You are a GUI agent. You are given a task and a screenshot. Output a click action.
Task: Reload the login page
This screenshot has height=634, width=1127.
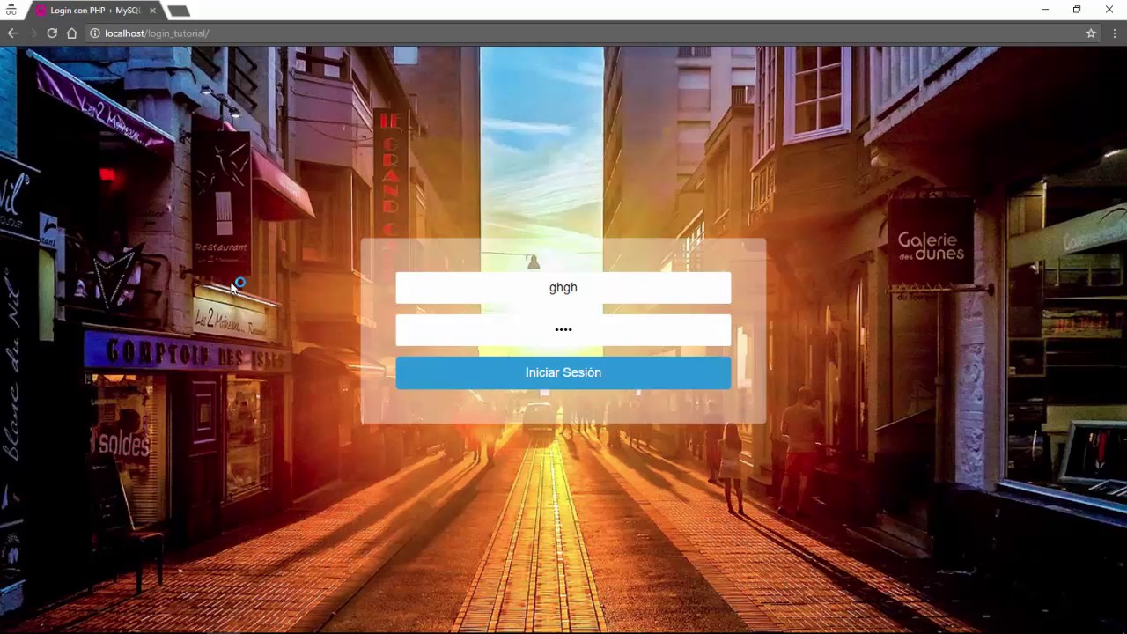click(x=52, y=33)
